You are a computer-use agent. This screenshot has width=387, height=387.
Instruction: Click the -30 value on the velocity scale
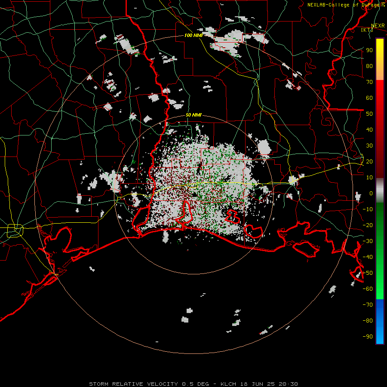368,241
